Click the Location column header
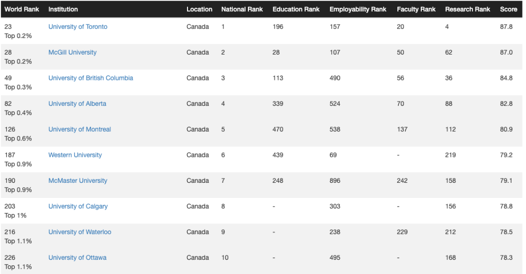The image size is (526, 274). [x=199, y=9]
